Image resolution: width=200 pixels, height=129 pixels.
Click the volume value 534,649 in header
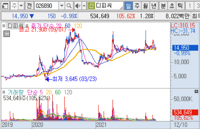pyautogui.click(x=100, y=16)
